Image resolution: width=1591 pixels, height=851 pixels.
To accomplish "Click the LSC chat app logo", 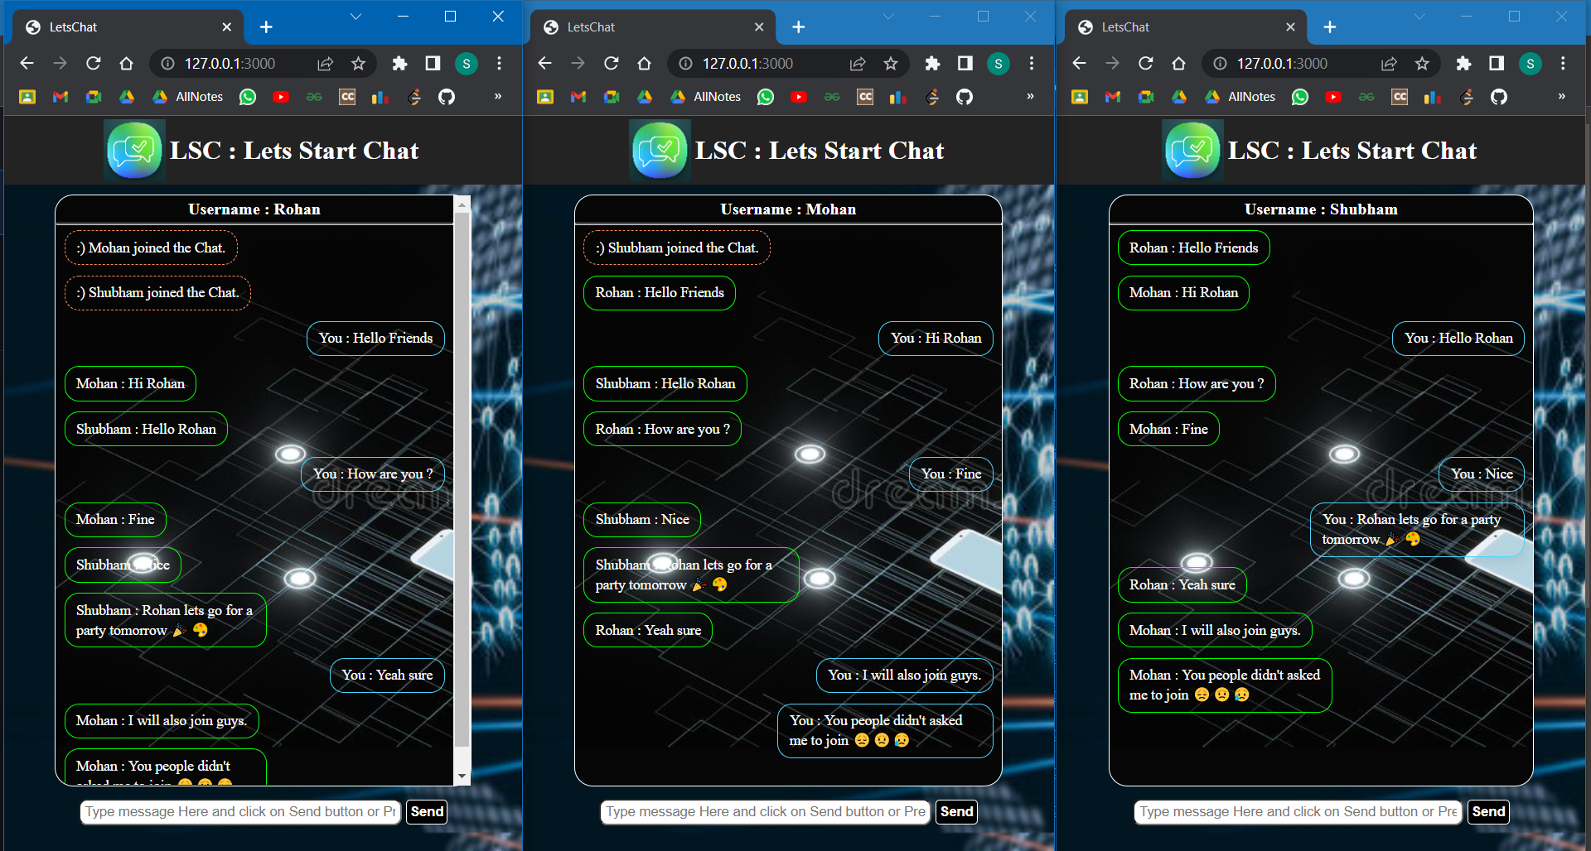I will pos(134,150).
